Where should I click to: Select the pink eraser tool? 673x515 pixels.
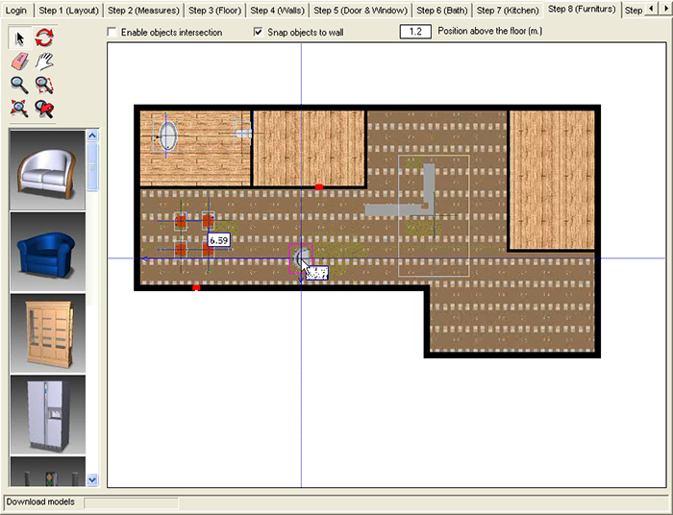(x=19, y=61)
